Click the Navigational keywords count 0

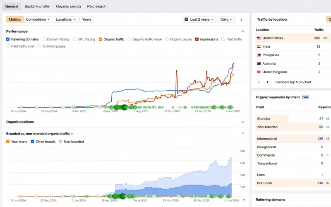[322, 147]
